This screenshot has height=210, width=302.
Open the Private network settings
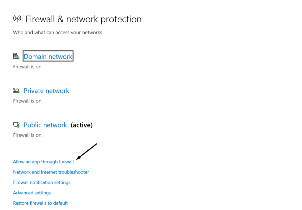(x=46, y=91)
